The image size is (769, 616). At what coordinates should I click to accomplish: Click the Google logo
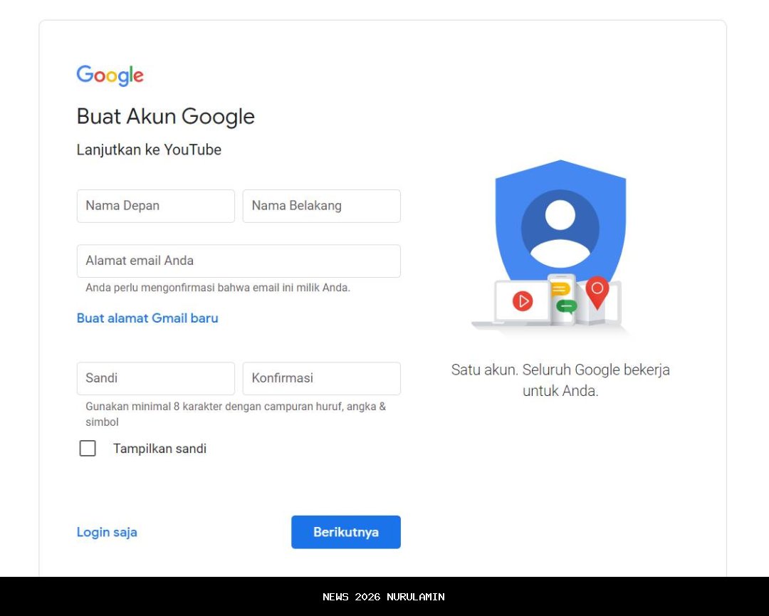110,75
